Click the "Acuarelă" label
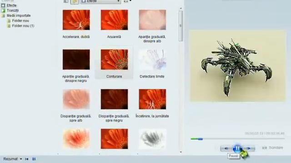 coord(114,37)
